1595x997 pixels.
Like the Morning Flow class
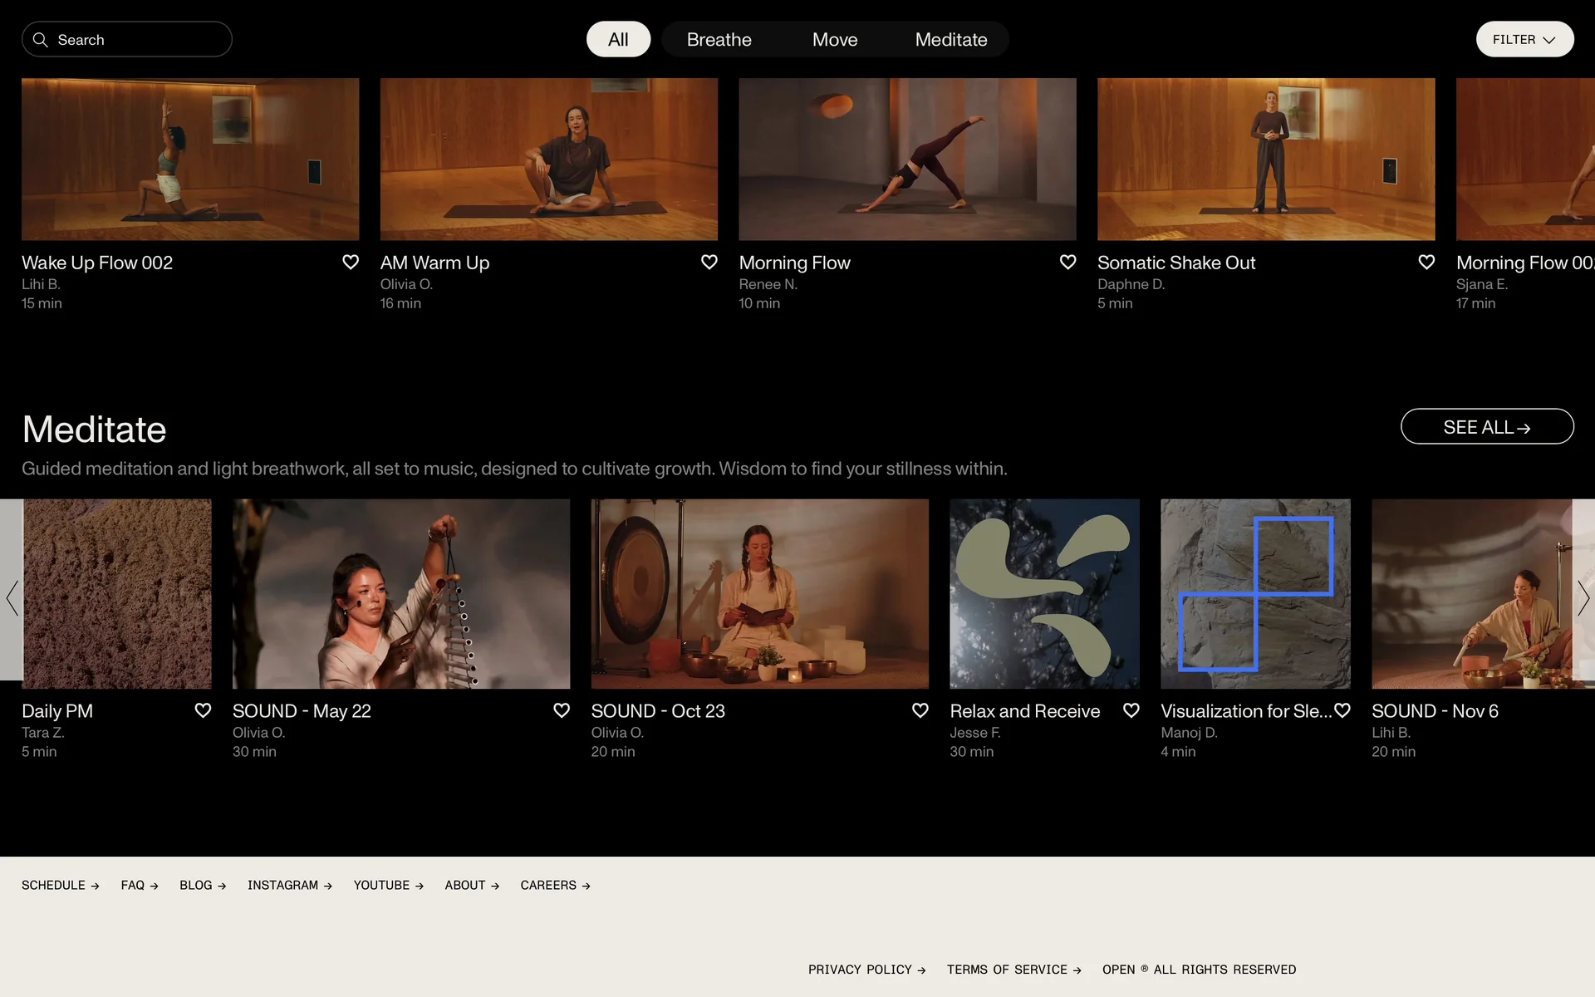[x=1067, y=263]
